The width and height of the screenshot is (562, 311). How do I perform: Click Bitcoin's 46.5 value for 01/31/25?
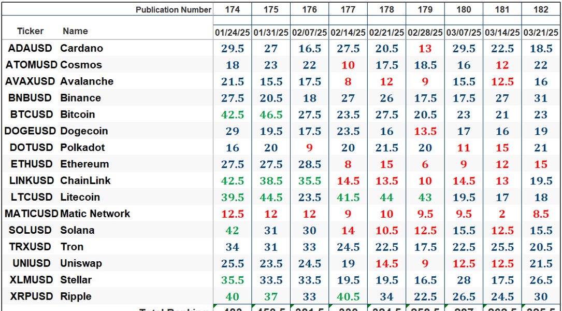270,115
